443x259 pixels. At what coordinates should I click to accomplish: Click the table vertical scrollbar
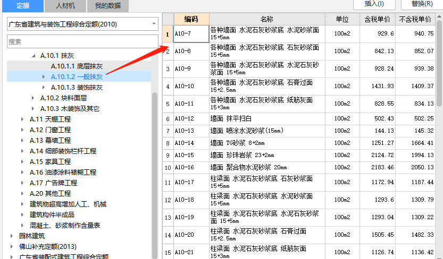click(439, 63)
